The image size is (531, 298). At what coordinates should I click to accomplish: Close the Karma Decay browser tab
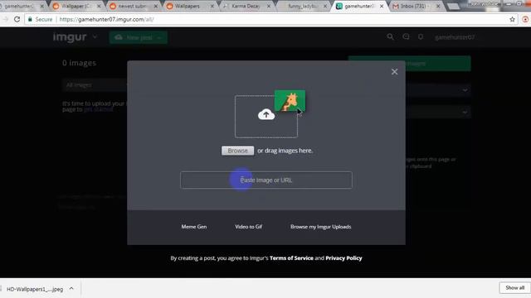point(269,6)
